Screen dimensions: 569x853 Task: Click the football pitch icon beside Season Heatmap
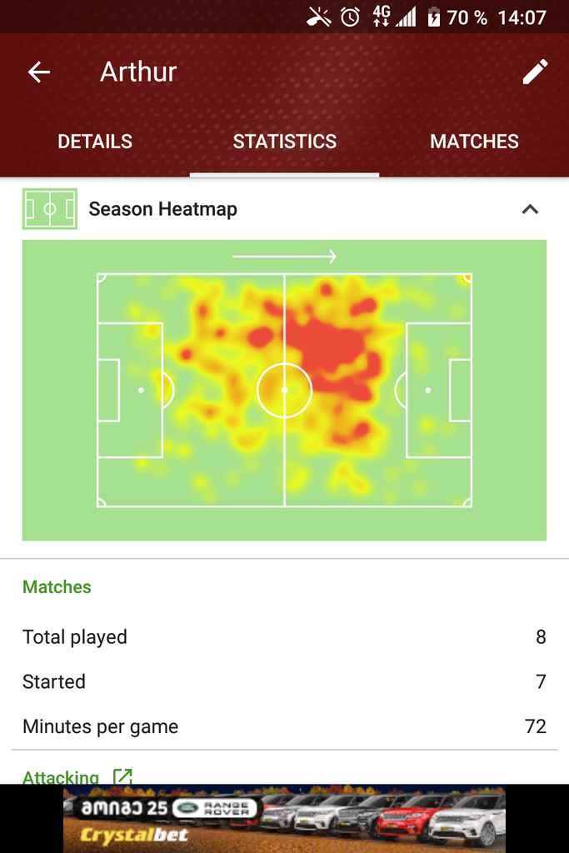click(x=49, y=209)
